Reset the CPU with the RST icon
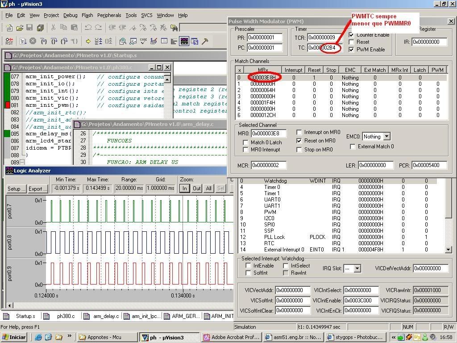The height and width of the screenshot is (343, 457). (9, 41)
